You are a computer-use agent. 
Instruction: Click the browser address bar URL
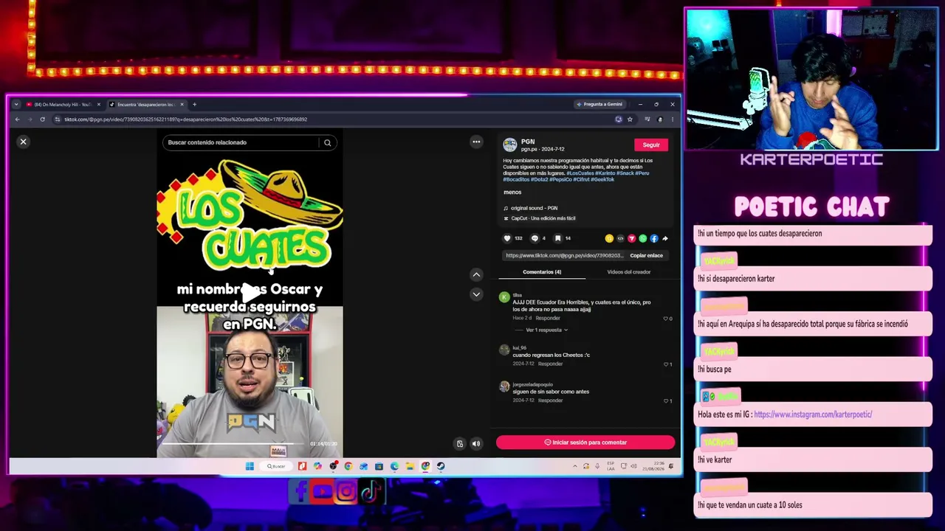[x=185, y=119]
